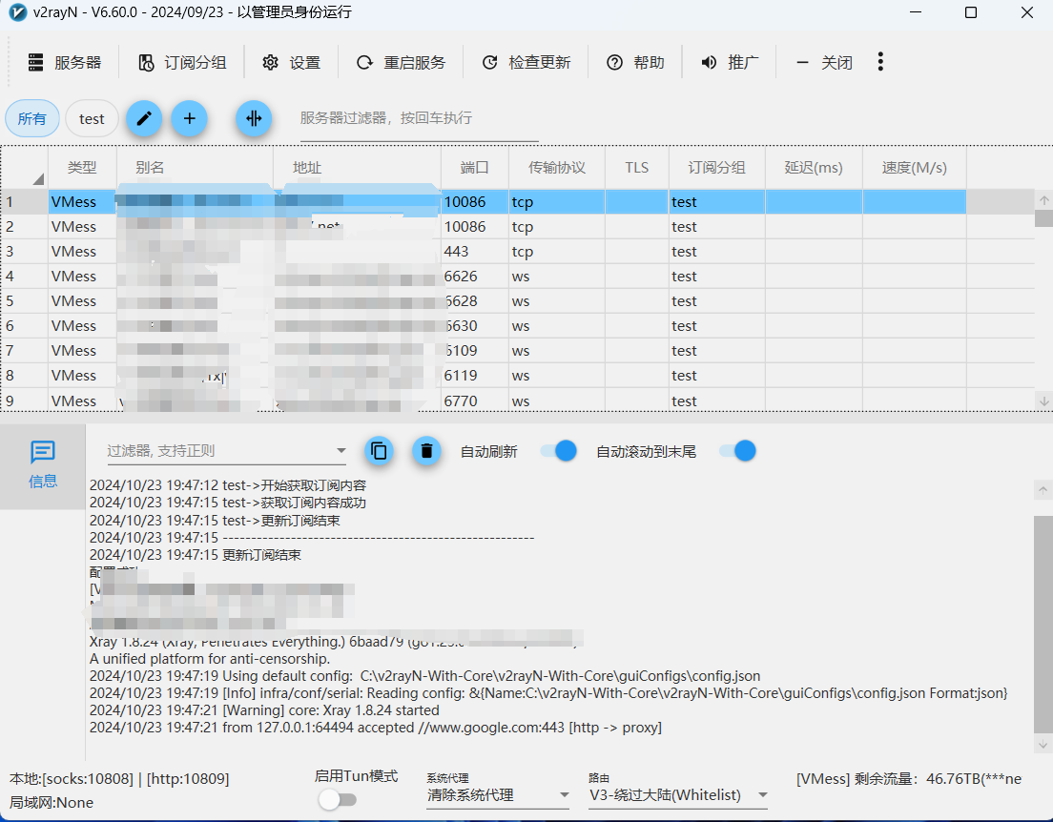Open the 系统代理 system proxy dropdown
Image resolution: width=1053 pixels, height=822 pixels.
tap(498, 793)
